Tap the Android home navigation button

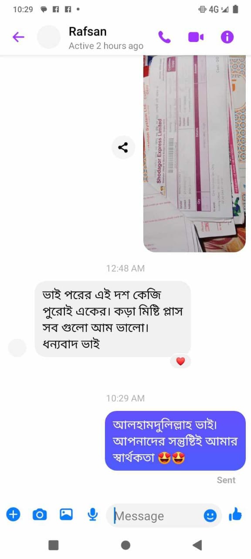tap(125, 545)
